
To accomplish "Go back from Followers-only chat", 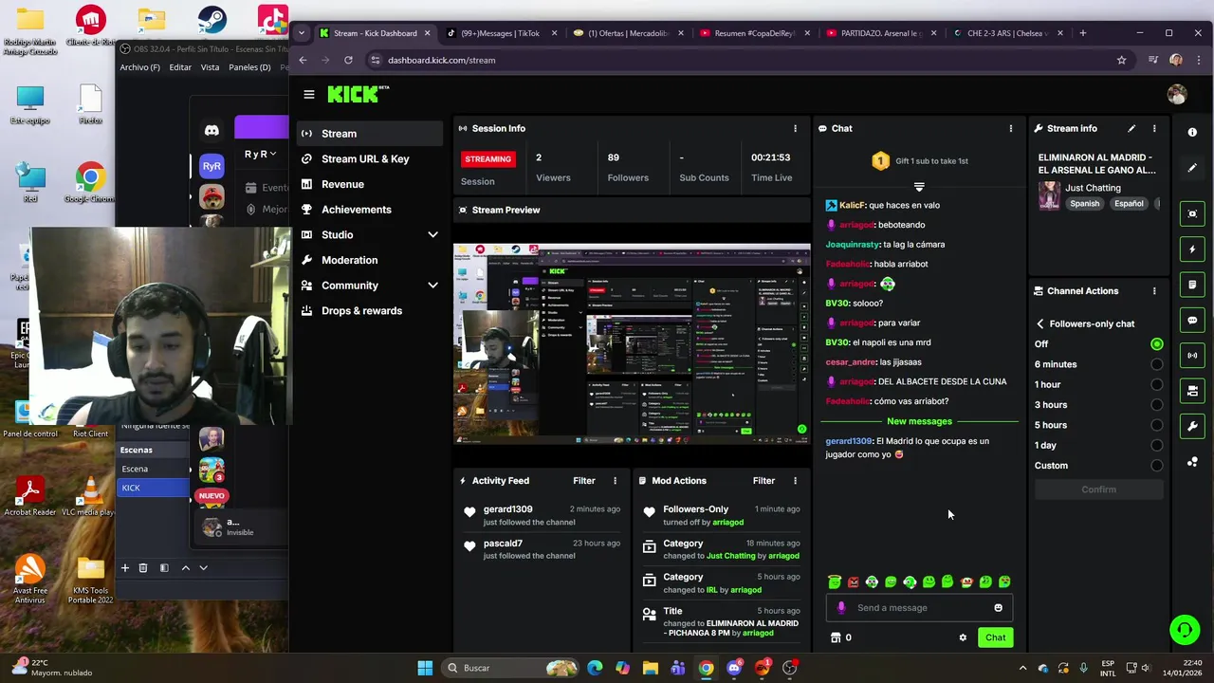I will (1039, 323).
